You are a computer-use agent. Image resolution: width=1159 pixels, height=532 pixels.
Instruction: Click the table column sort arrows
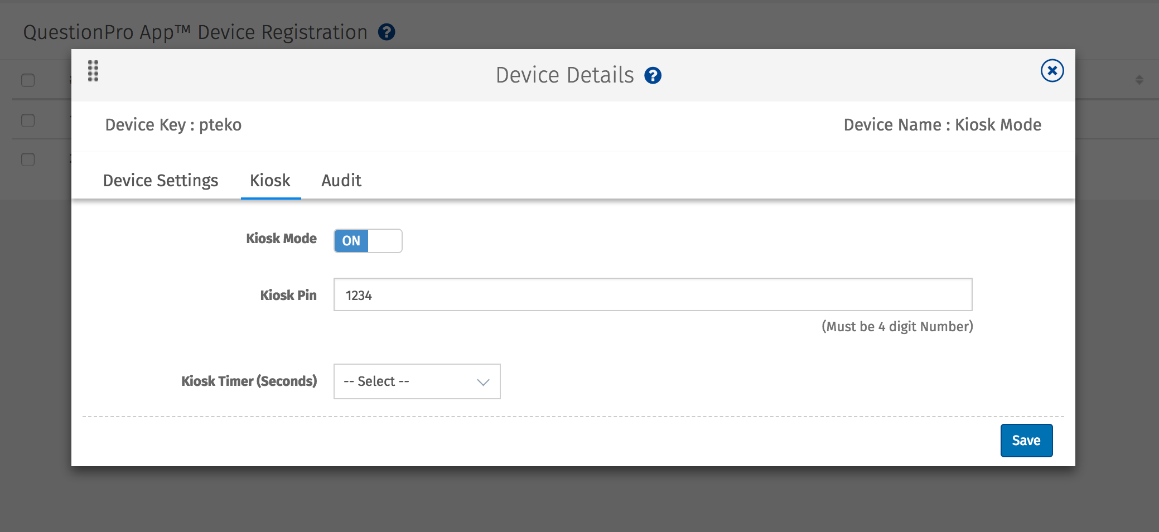coord(1139,80)
